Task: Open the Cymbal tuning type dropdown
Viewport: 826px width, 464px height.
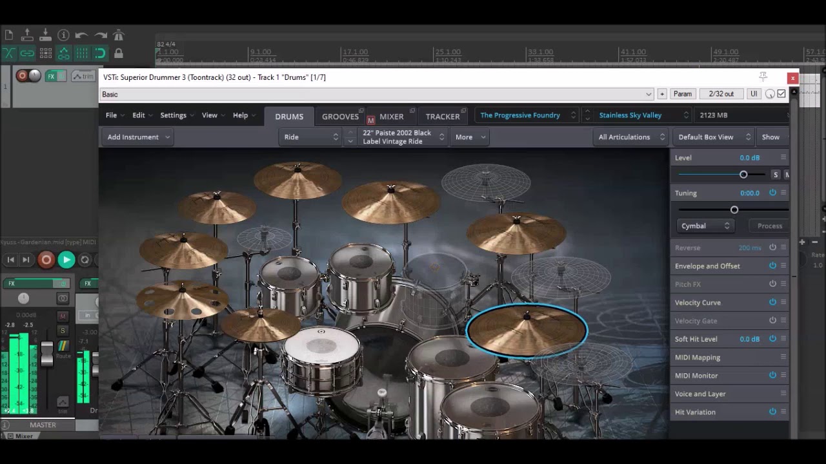Action: tap(705, 226)
